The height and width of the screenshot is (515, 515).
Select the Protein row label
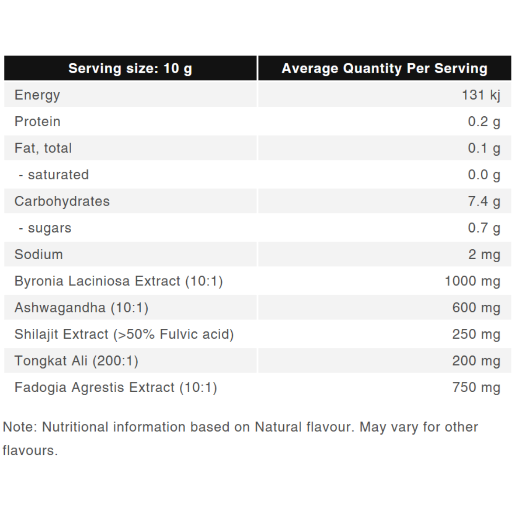pos(37,121)
